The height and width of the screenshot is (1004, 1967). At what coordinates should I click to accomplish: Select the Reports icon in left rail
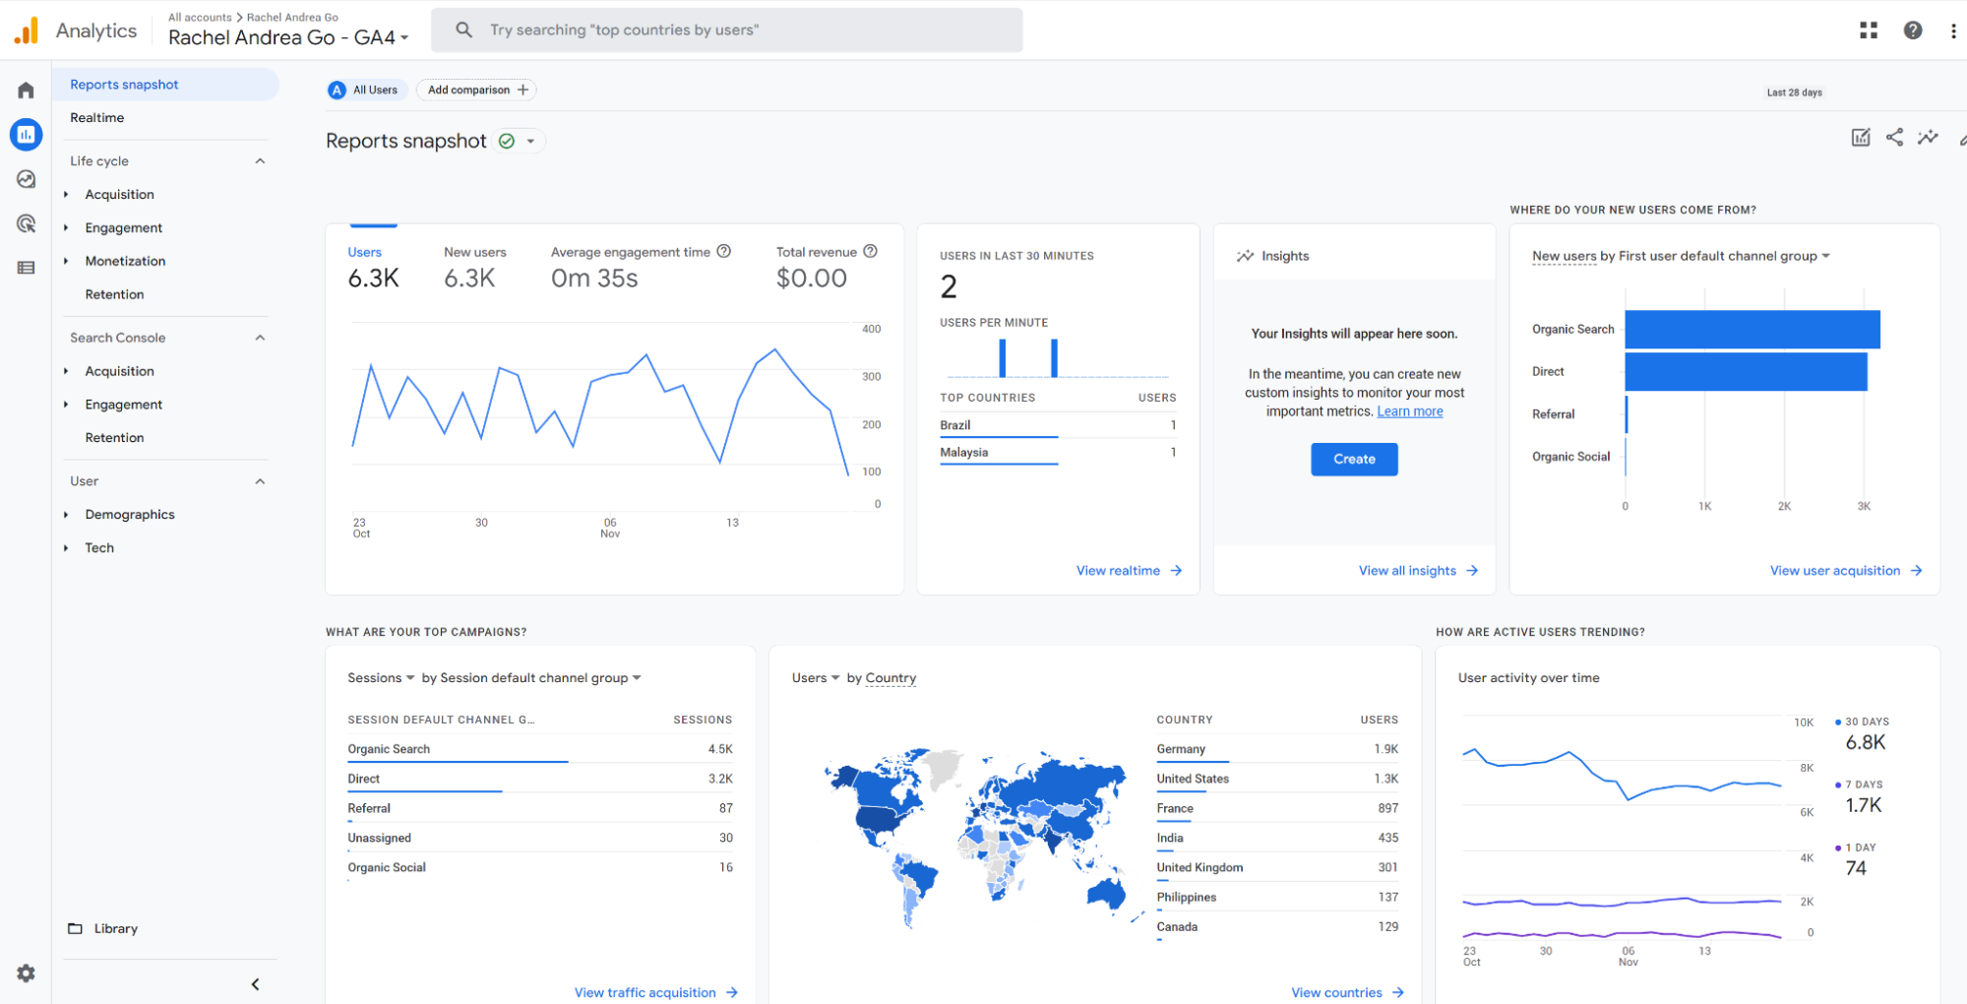[27, 135]
